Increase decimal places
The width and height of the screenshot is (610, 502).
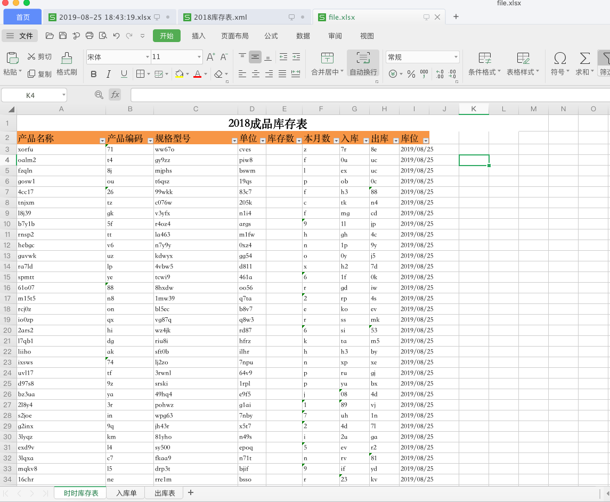440,74
